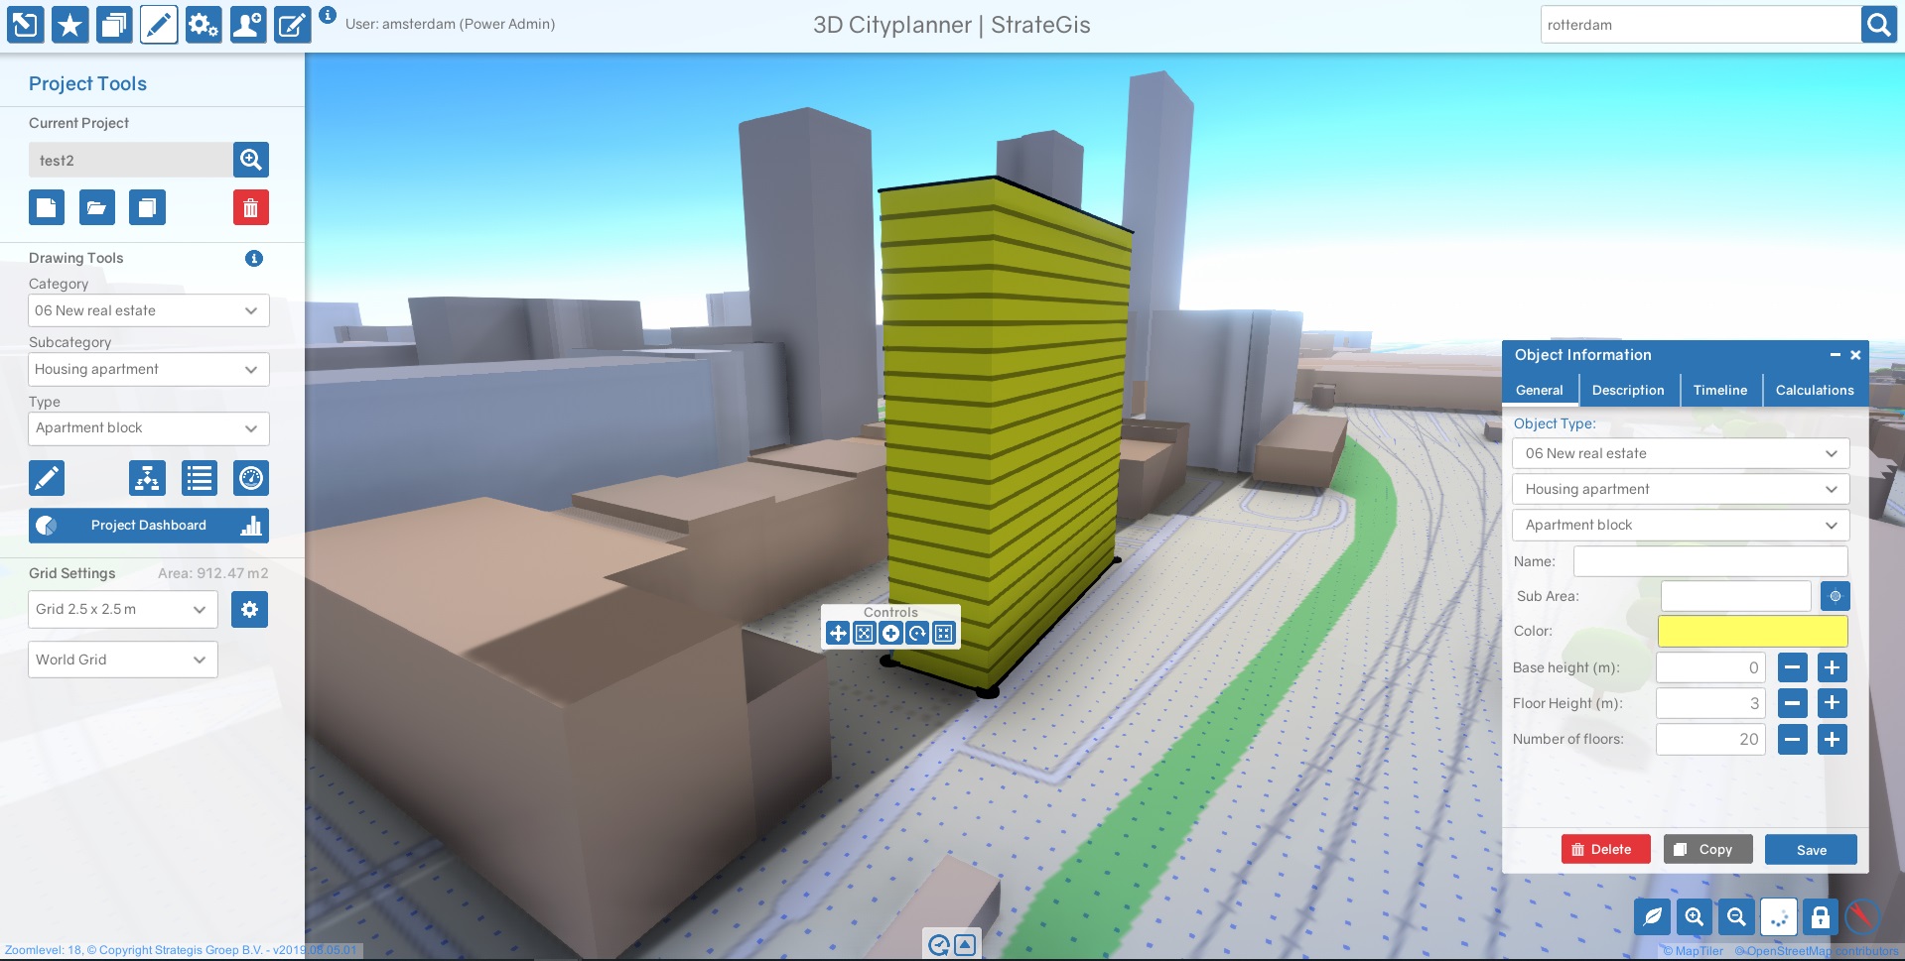Click the search magnifier button beside rotterdam
The height and width of the screenshot is (961, 1905).
[x=1878, y=25]
